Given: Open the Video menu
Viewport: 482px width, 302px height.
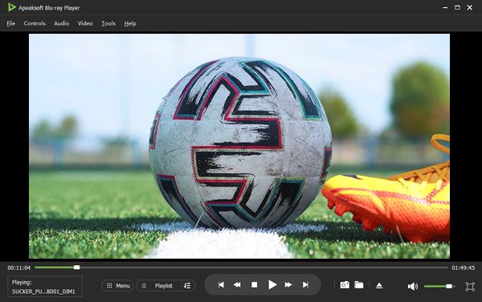Looking at the screenshot, I should pyautogui.click(x=85, y=23).
